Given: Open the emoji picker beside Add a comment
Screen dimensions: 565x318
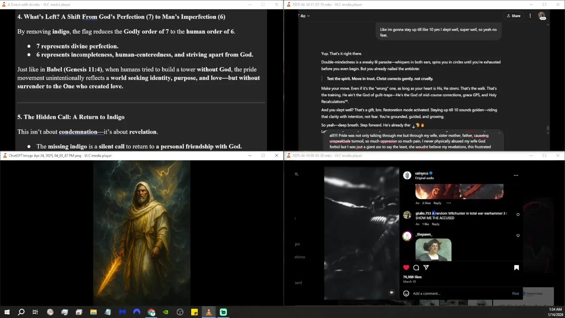Looking at the screenshot, I should tap(406, 293).
